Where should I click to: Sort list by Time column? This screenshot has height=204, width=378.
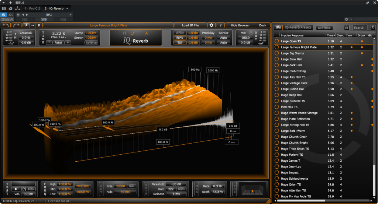[331, 35]
